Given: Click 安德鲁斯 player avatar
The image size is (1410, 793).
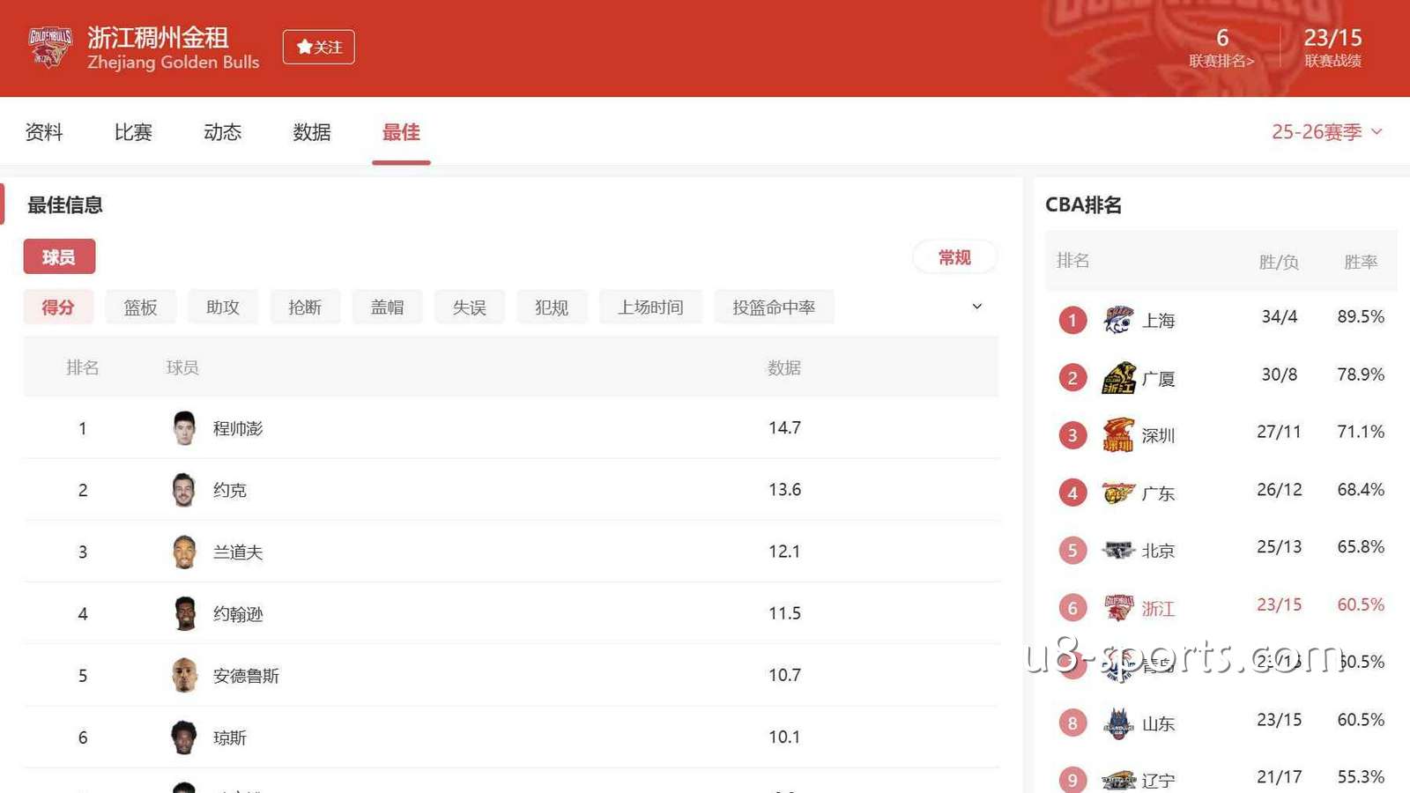Looking at the screenshot, I should (184, 675).
